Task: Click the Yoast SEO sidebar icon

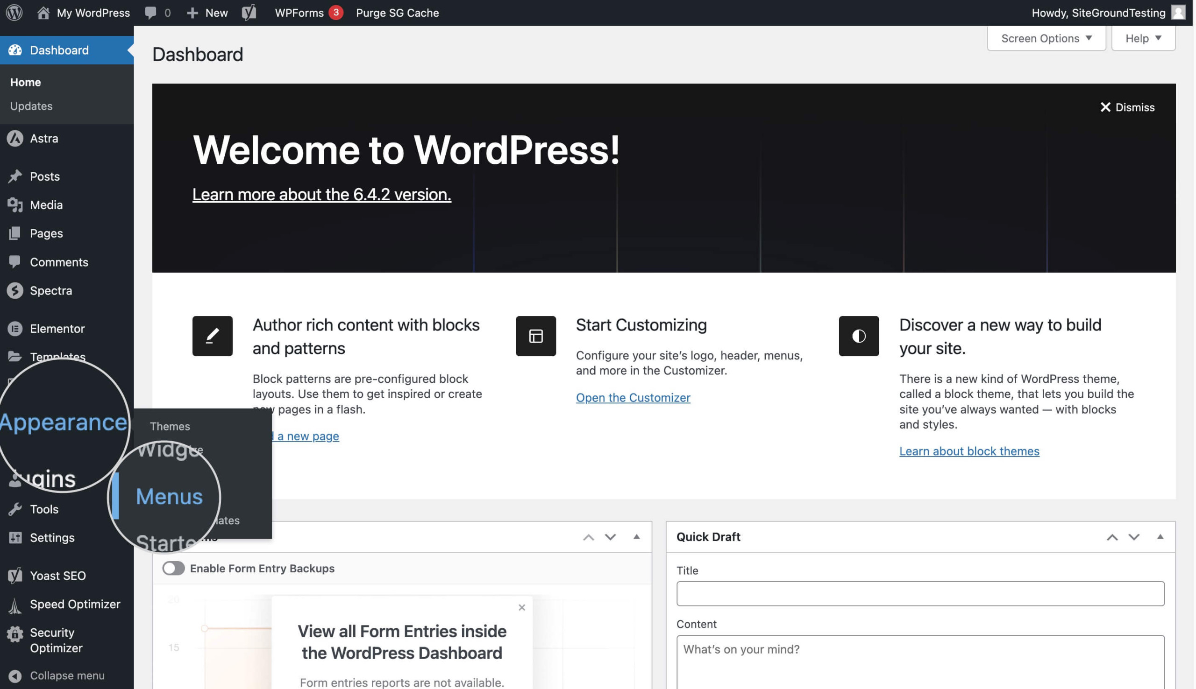Action: (x=15, y=576)
